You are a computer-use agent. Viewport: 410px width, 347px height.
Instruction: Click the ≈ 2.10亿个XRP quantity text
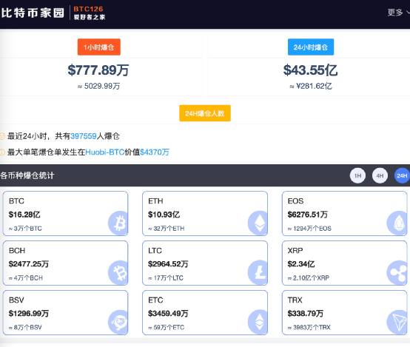(x=309, y=278)
